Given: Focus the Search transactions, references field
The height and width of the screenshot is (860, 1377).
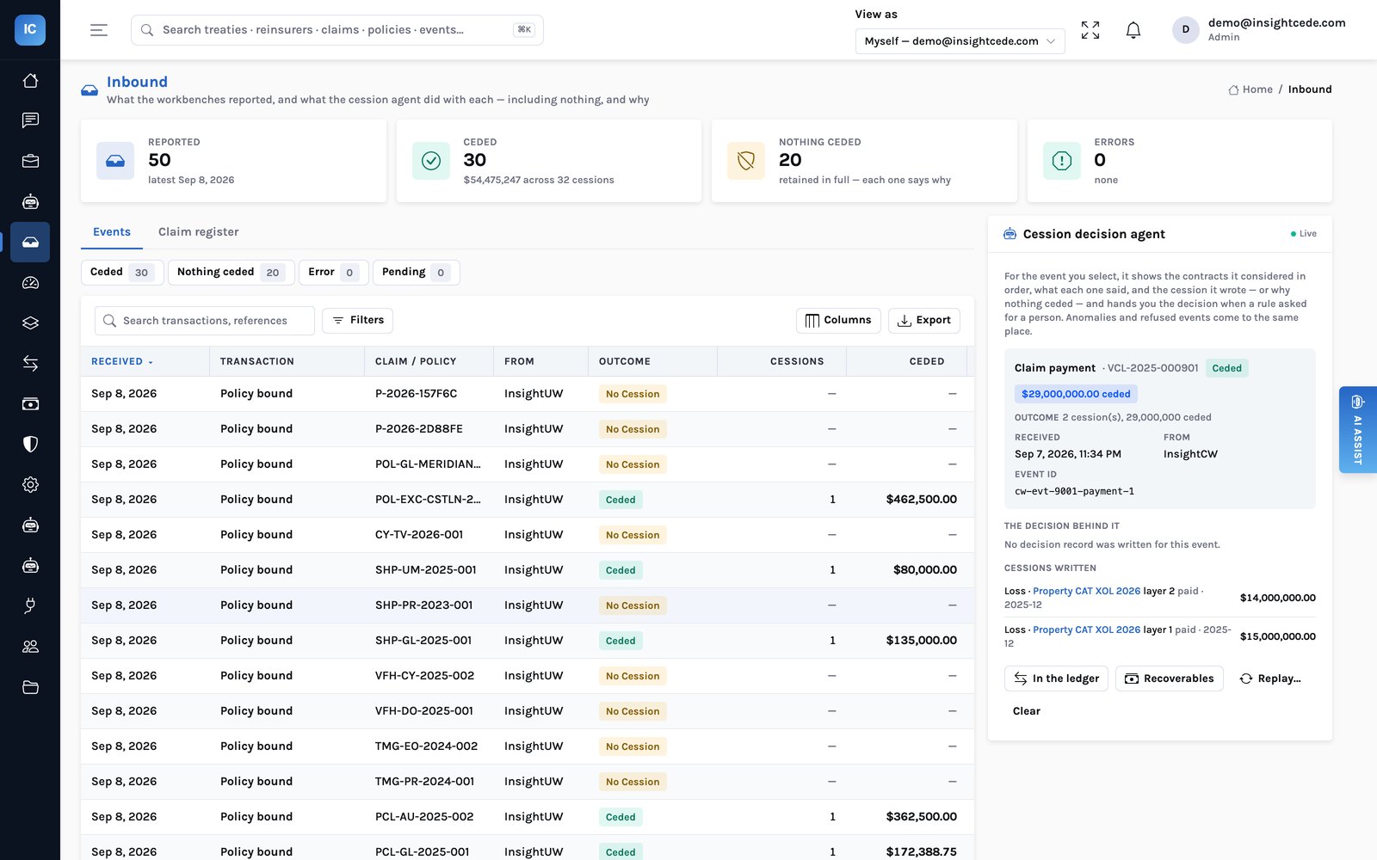Looking at the screenshot, I should pyautogui.click(x=205, y=321).
